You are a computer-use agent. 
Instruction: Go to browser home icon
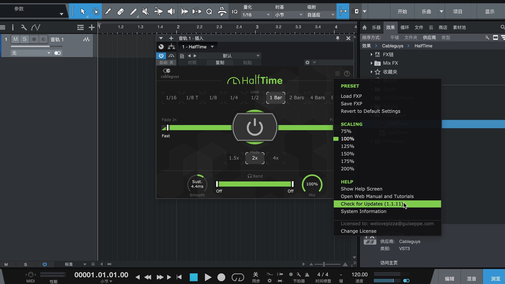[x=364, y=27]
